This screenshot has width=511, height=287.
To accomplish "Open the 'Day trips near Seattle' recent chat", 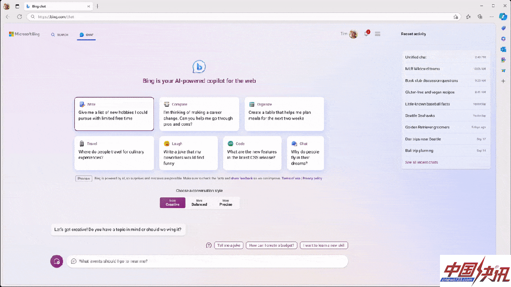I will [446, 139].
